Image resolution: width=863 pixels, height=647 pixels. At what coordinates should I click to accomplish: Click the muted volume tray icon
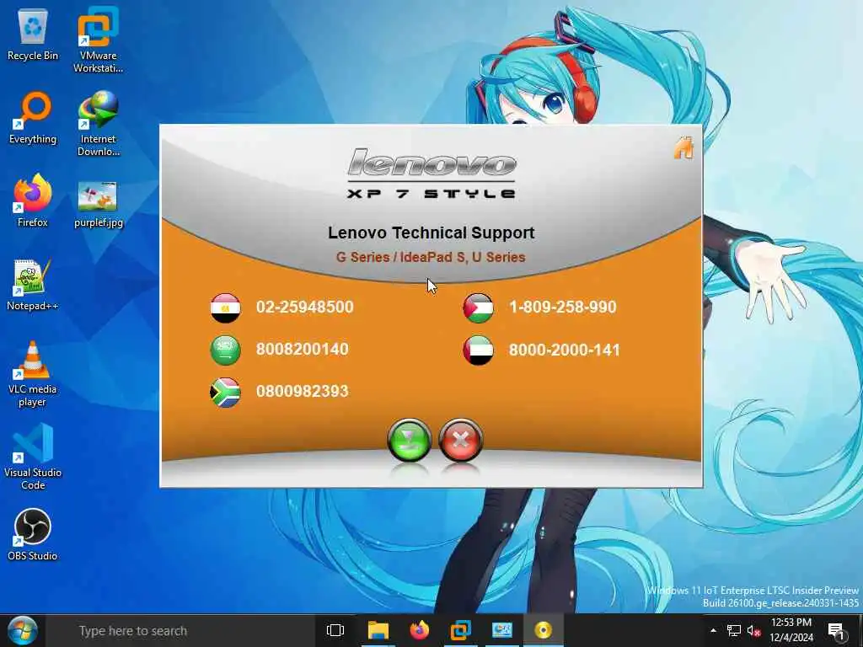click(753, 630)
